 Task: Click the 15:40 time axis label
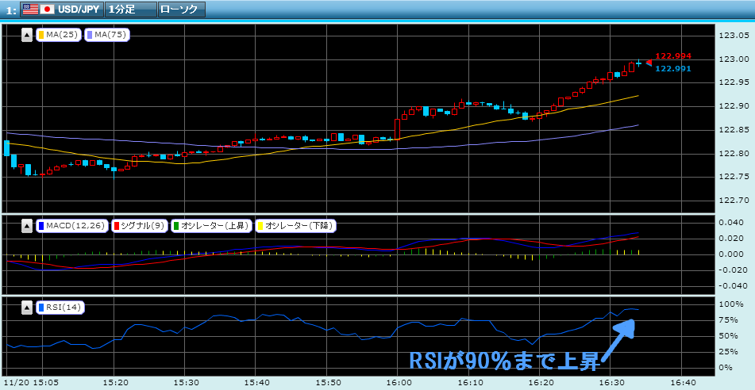pyautogui.click(x=256, y=383)
